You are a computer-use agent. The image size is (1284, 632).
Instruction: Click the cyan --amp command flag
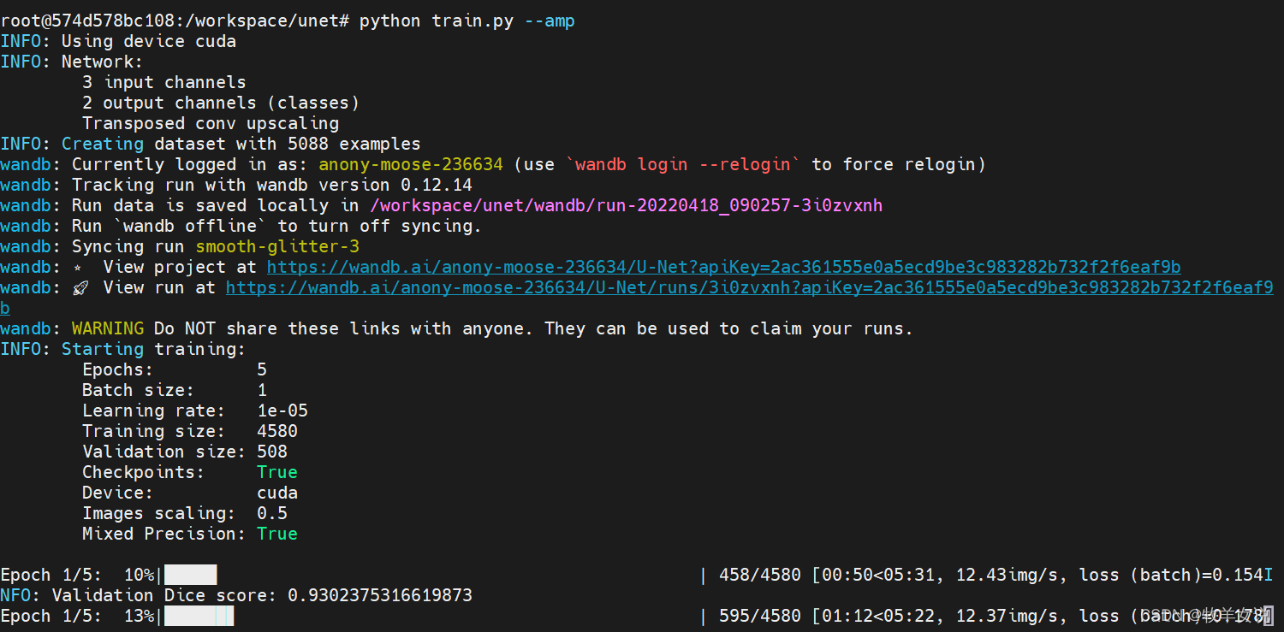point(550,20)
